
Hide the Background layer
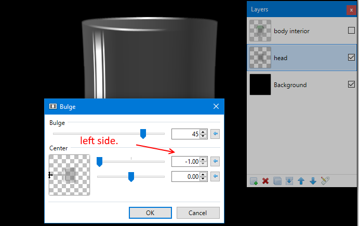351,84
